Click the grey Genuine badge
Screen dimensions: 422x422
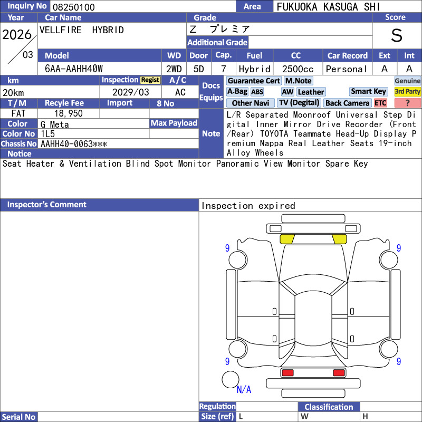(x=407, y=81)
